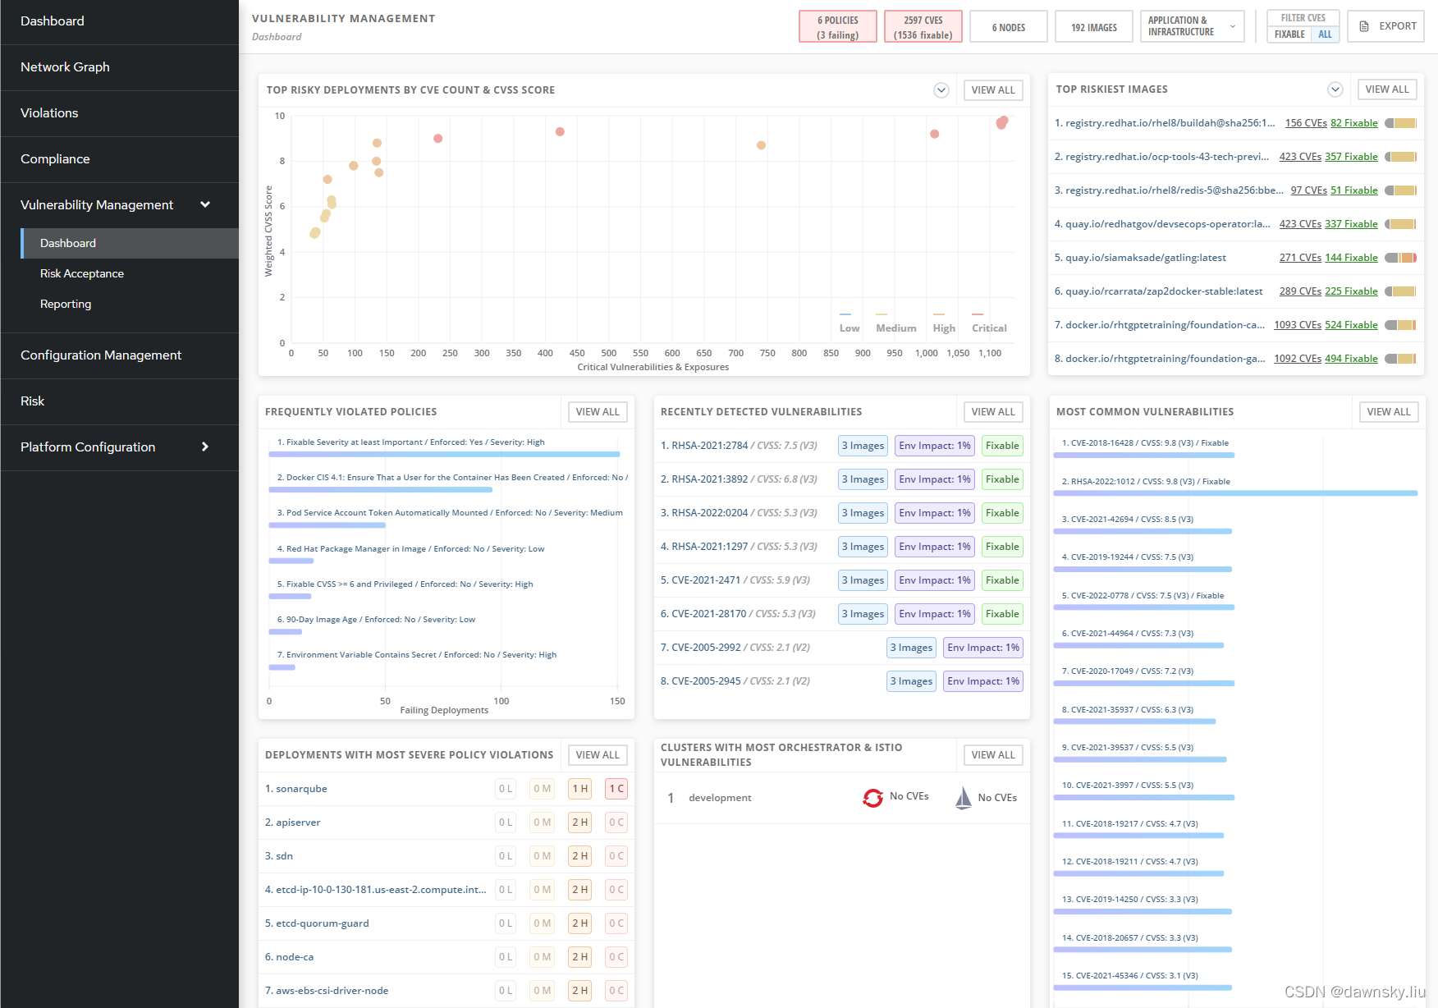Click 2 H badge for apiserver
This screenshot has width=1438, height=1008.
580,822
